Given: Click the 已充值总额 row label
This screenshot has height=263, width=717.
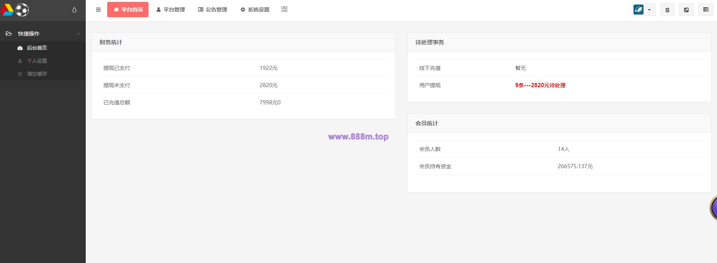Looking at the screenshot, I should pos(117,102).
